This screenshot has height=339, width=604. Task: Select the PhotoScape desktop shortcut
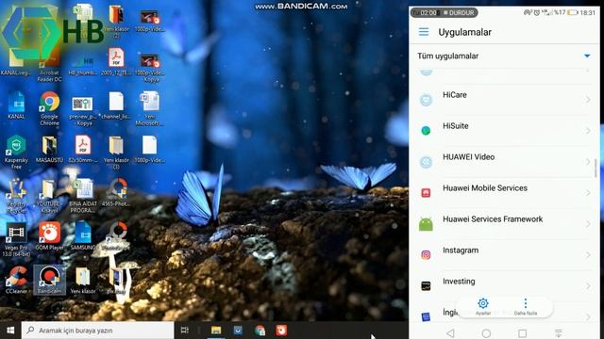point(116,236)
